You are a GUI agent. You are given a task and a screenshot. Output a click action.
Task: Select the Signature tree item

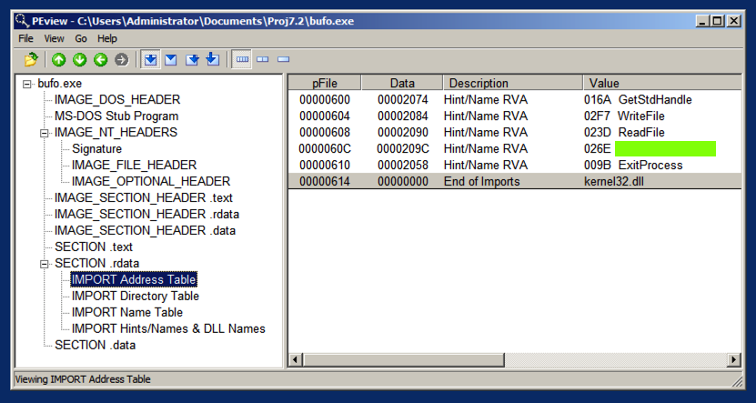point(97,149)
